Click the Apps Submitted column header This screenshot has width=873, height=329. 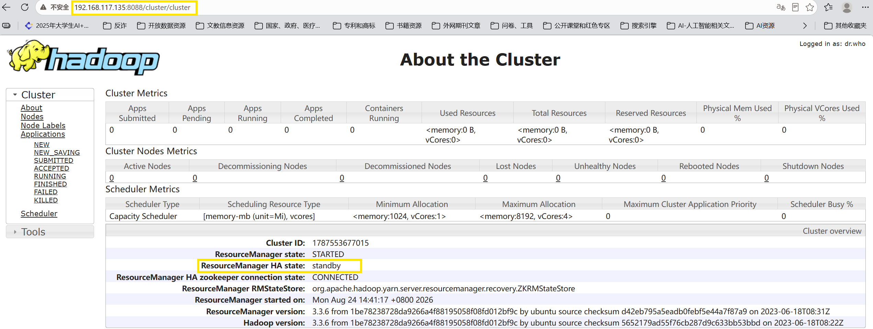(x=137, y=113)
